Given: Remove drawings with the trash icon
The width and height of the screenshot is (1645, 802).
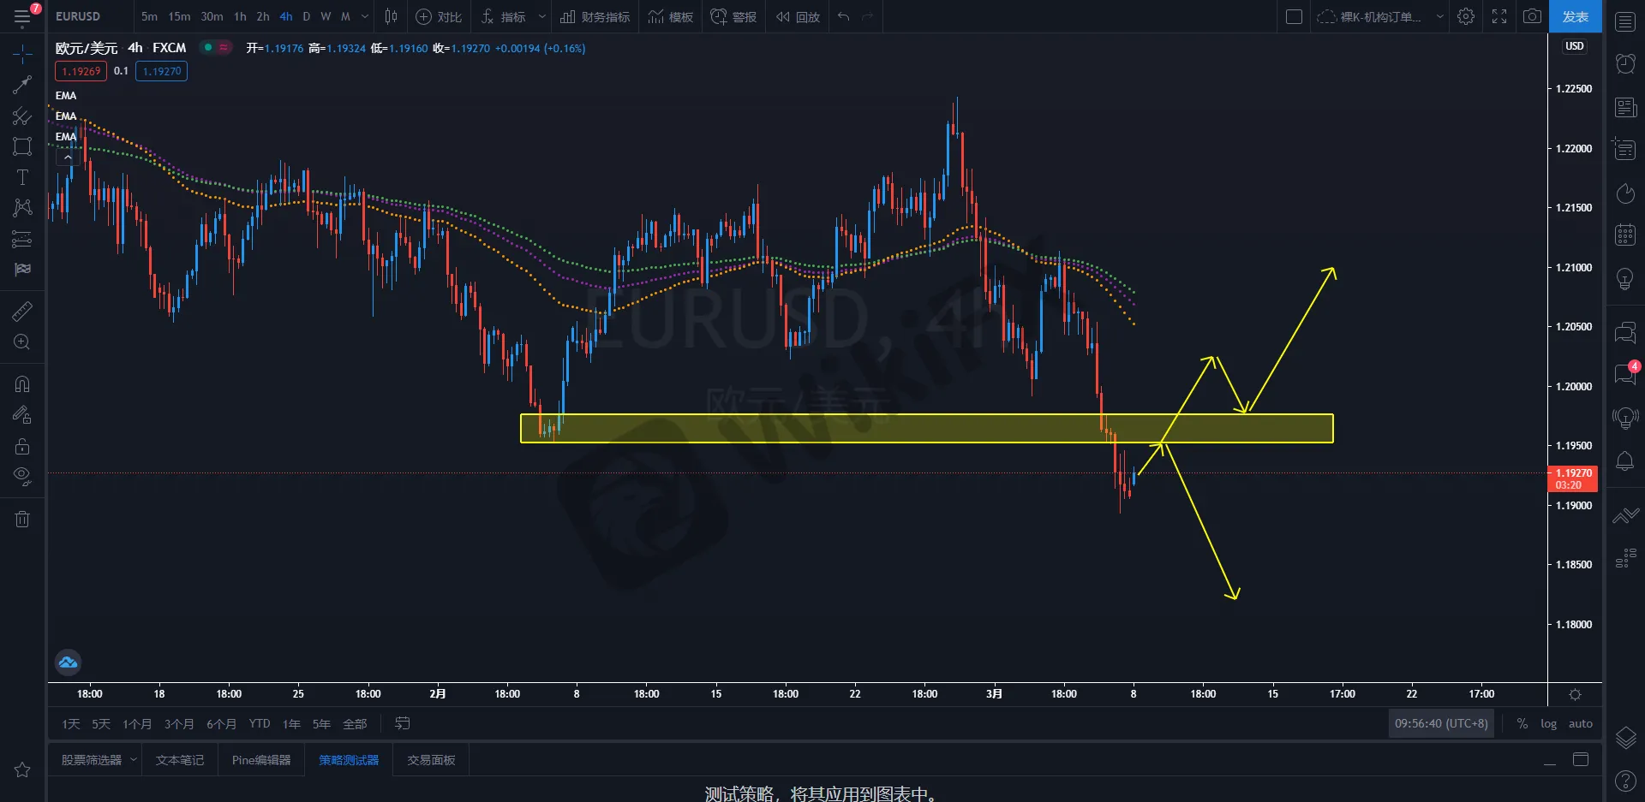Looking at the screenshot, I should (22, 519).
